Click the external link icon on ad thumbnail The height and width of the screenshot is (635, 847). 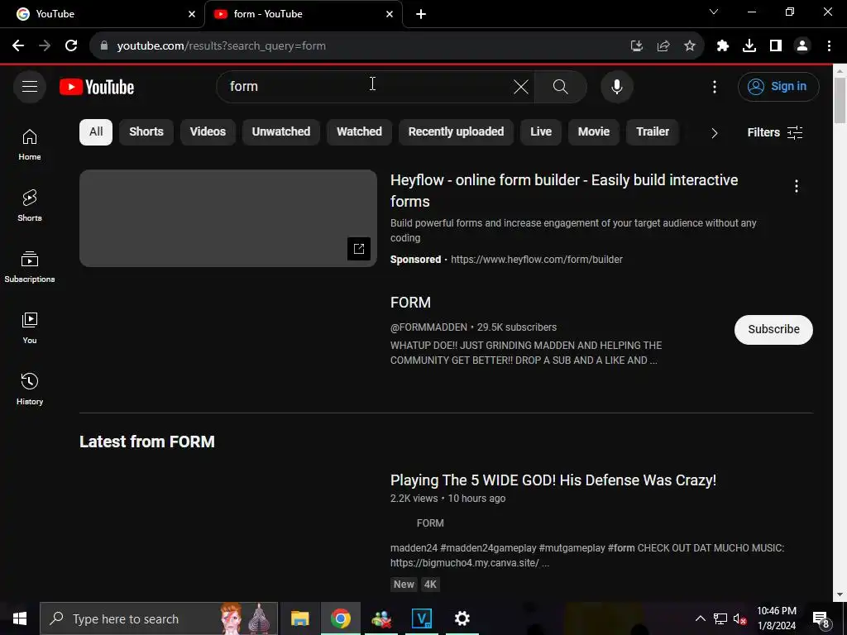point(359,248)
